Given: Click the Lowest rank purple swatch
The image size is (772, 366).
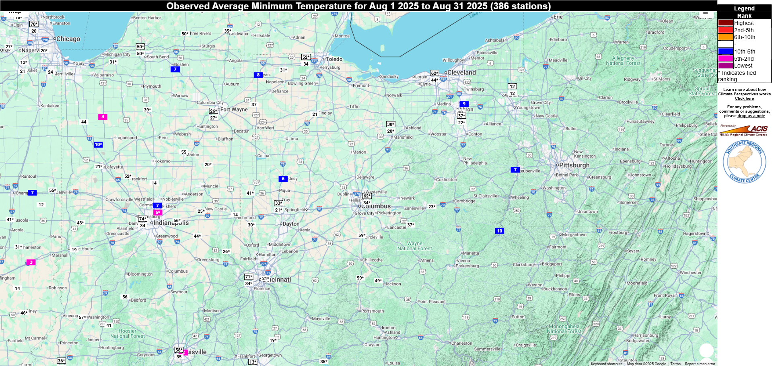Looking at the screenshot, I should pyautogui.click(x=725, y=66).
